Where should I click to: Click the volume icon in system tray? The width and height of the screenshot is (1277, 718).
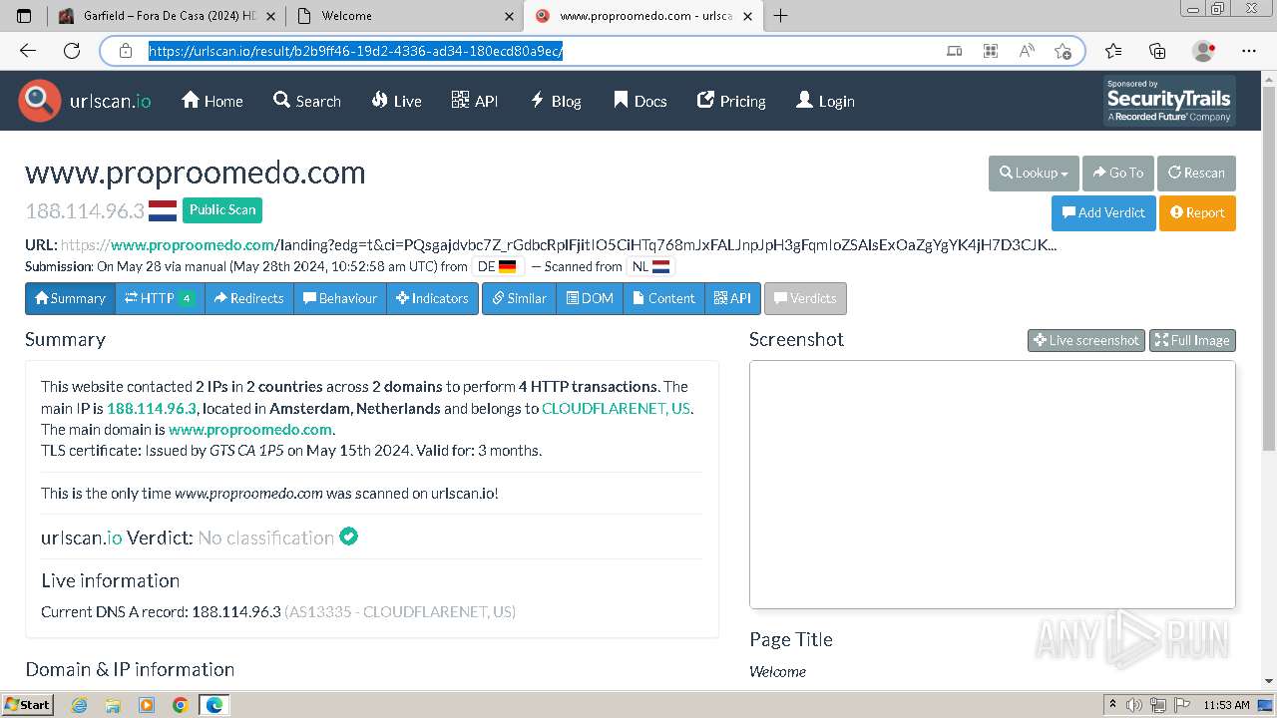click(1136, 705)
